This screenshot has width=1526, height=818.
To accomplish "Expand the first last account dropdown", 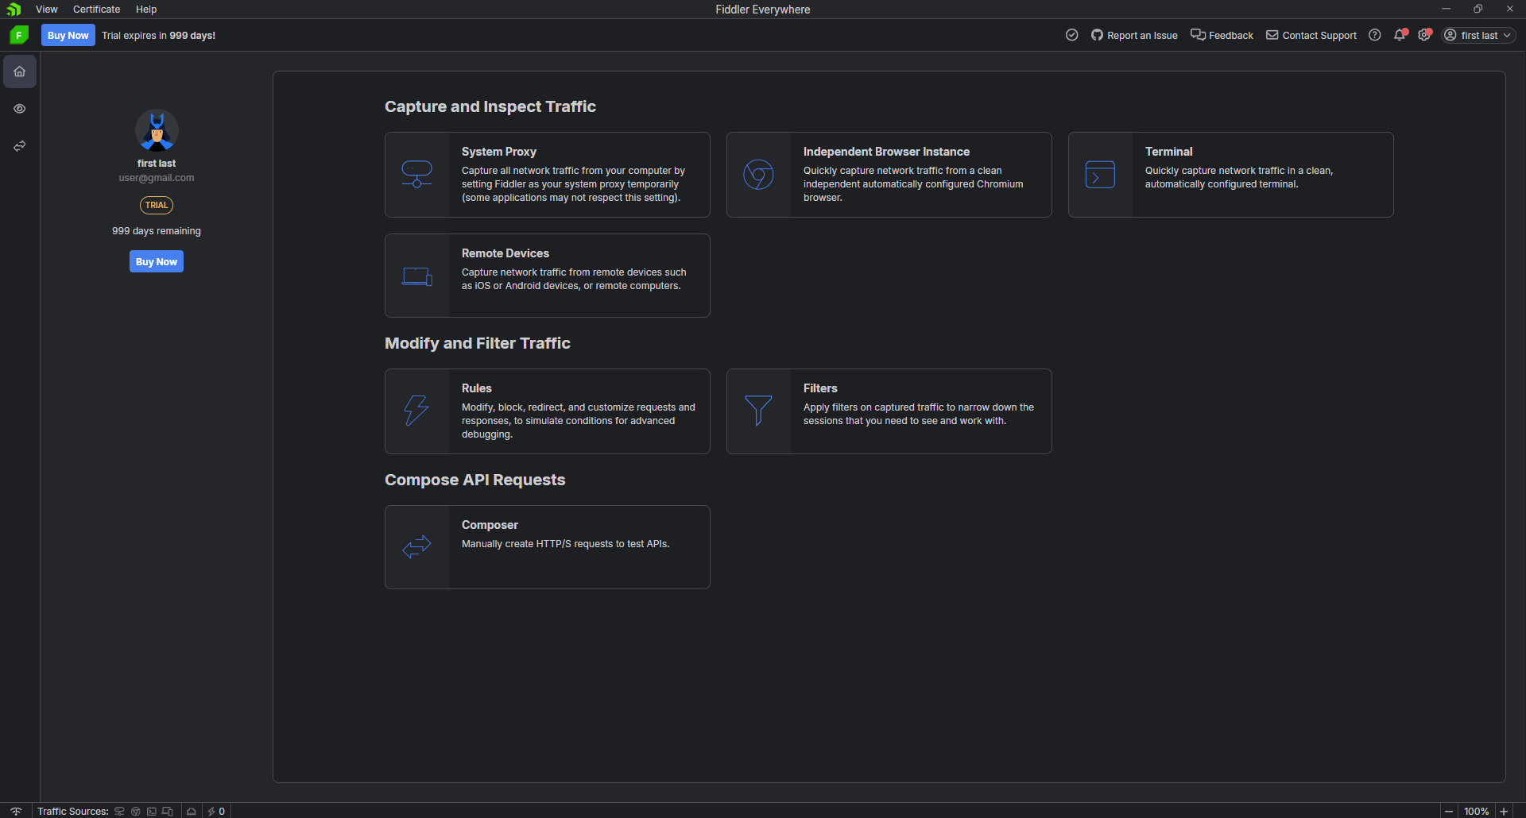I will (x=1479, y=35).
